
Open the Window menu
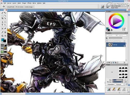39,3
